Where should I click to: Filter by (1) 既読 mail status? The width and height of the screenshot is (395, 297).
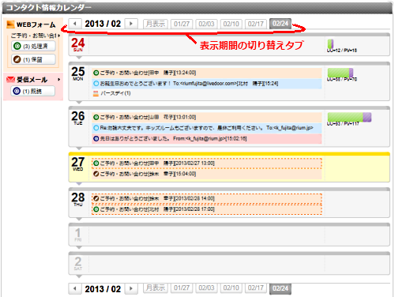[33, 91]
